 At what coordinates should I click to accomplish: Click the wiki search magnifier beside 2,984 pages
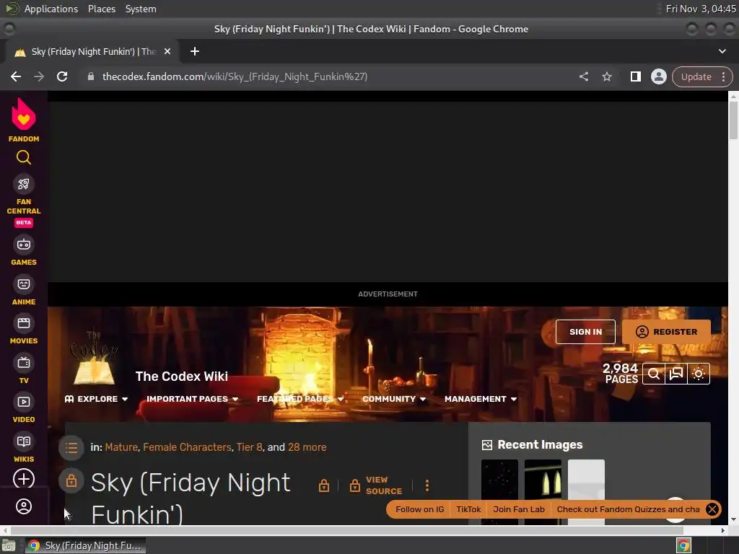(x=654, y=374)
